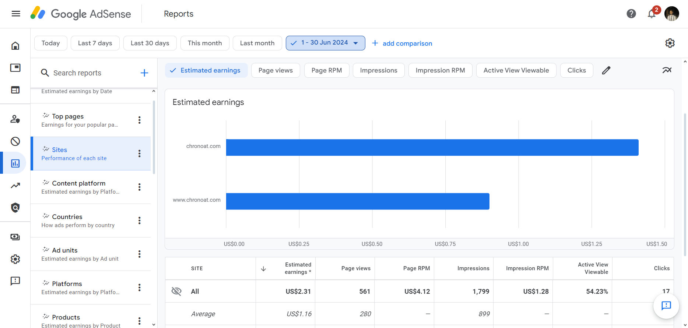Viewport: 688px width, 328px height.
Task: Open options menu for Top pages report
Action: coord(140,120)
